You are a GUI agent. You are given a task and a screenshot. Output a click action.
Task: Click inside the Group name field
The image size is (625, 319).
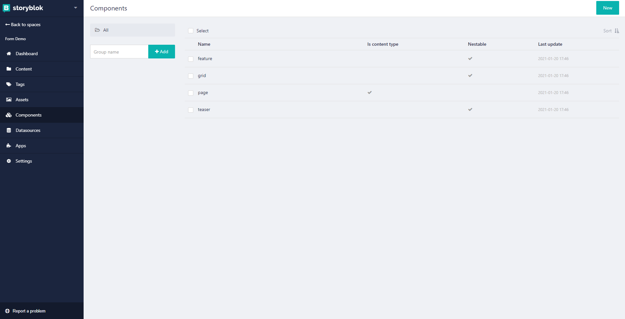click(x=119, y=52)
